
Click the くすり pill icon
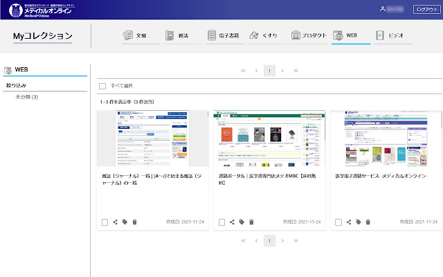pos(254,35)
